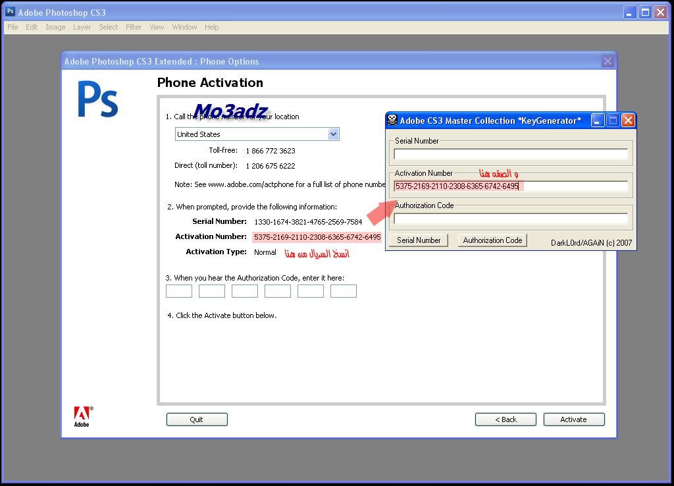Open the Image menu
Viewport: 674px width, 486px height.
(x=55, y=27)
